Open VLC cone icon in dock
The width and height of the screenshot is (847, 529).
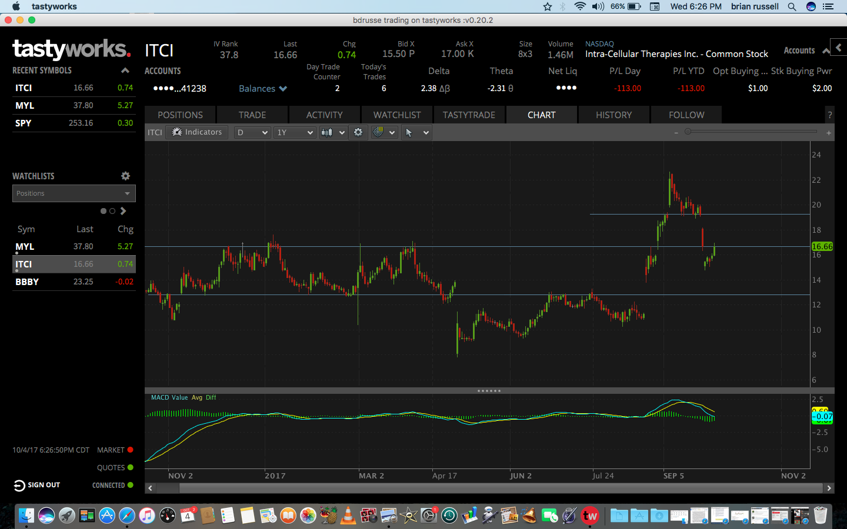pyautogui.click(x=348, y=515)
